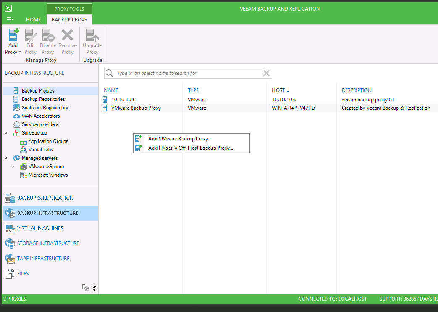Select the Backup Repositories tree label

point(43,99)
